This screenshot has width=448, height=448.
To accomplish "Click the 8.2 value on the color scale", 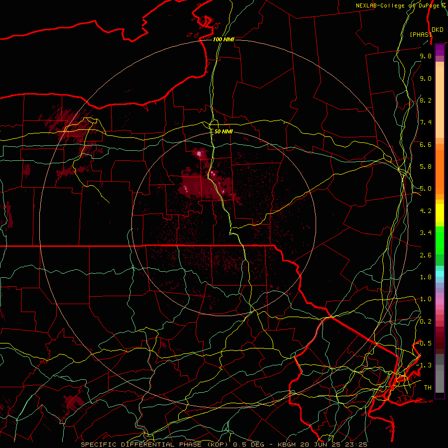I will (x=426, y=100).
